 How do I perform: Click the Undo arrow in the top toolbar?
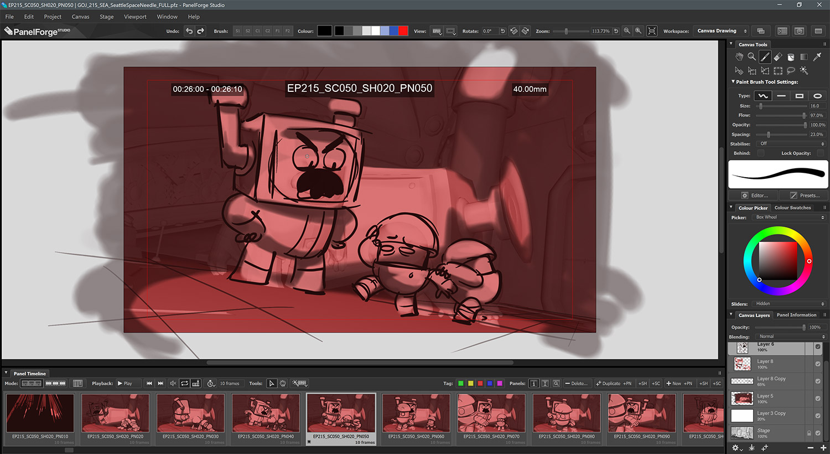point(189,31)
